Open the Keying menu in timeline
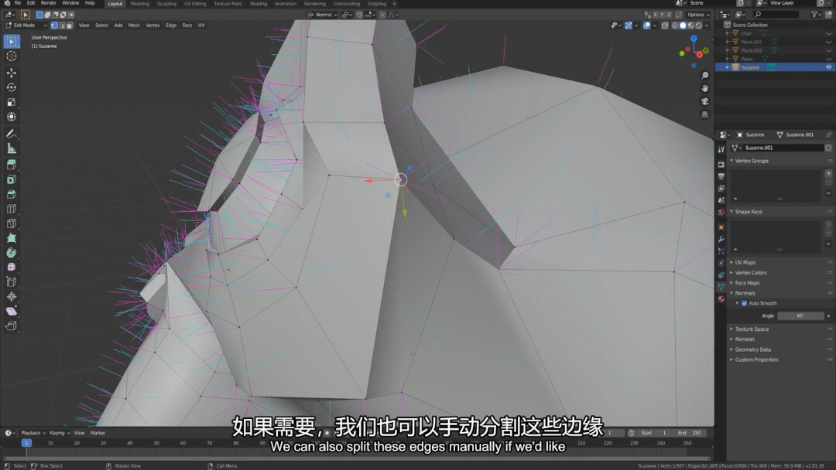 59,433
